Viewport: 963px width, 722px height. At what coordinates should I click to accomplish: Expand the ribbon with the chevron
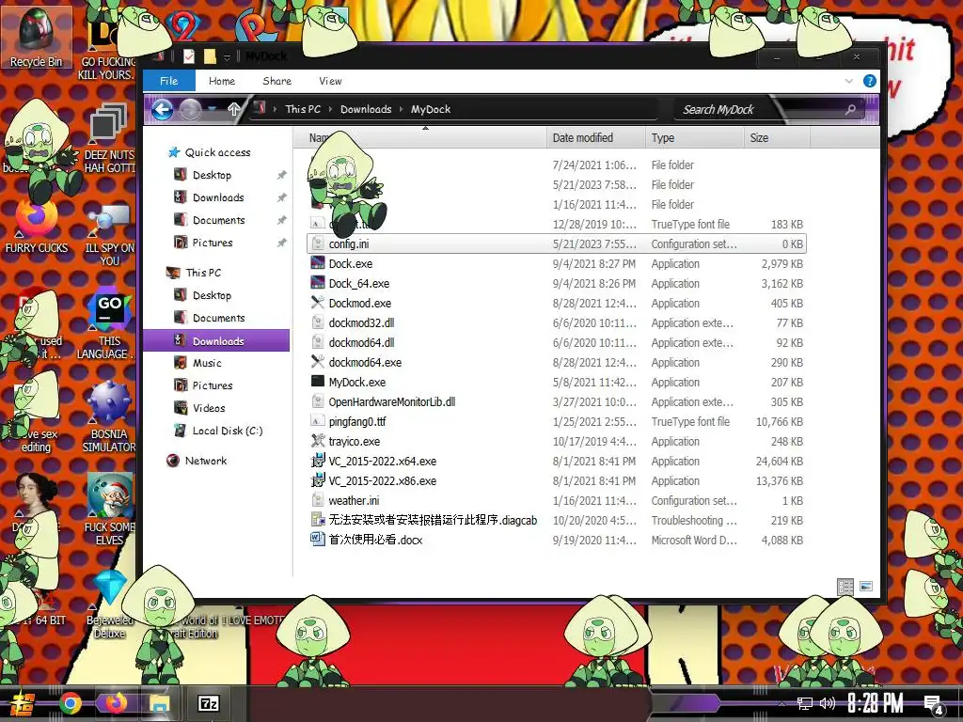pyautogui.click(x=849, y=81)
